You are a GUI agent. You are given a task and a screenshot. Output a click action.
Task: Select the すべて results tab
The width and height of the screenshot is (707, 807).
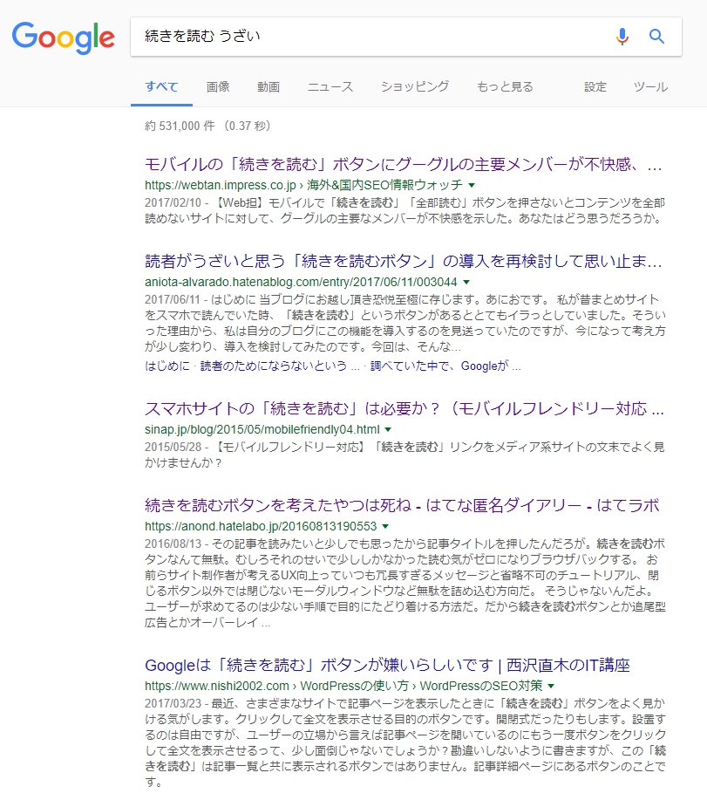[x=161, y=87]
